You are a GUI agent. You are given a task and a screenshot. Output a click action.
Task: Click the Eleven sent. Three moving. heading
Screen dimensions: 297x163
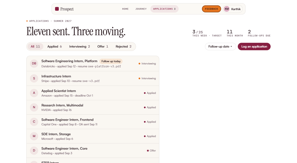pyautogui.click(x=76, y=31)
